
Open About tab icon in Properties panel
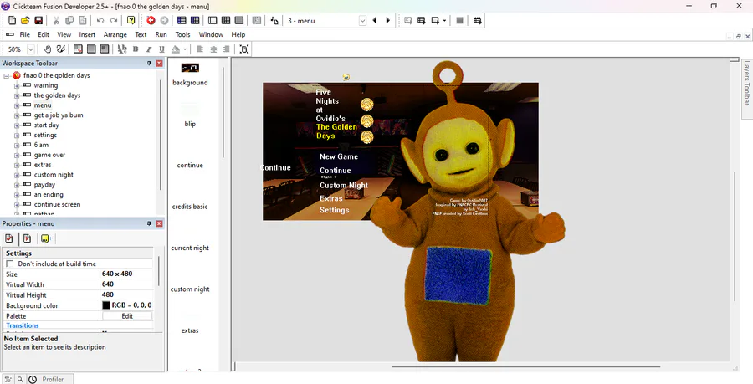tap(45, 238)
